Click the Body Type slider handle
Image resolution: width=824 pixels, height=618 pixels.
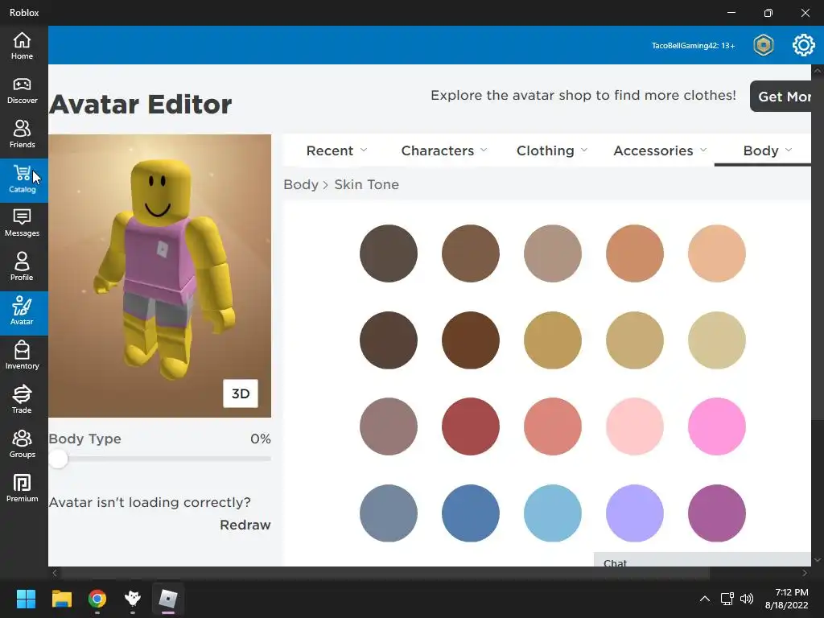tap(58, 459)
